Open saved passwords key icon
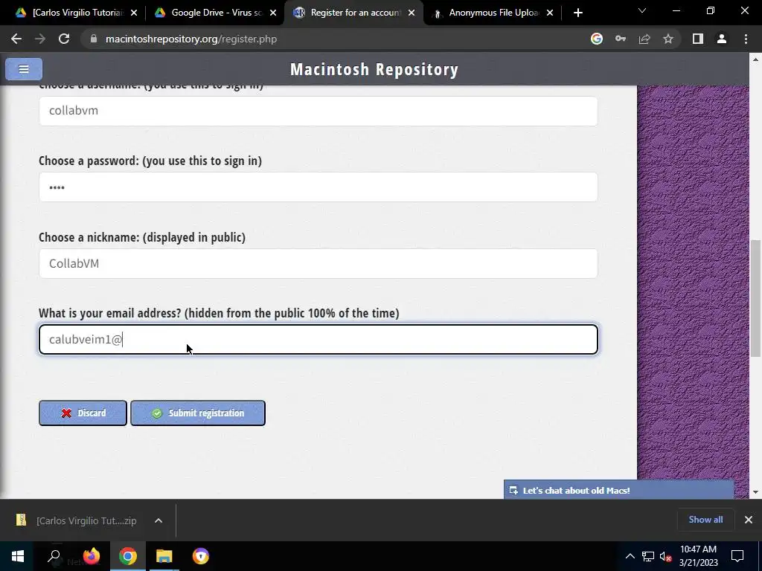Screen dimensions: 762x571 coord(621,39)
